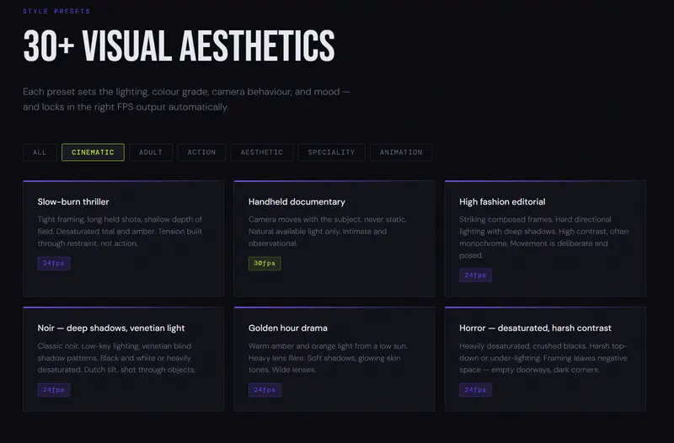Switch to the ADULT filter tab
Image resolution: width=674 pixels, height=443 pixels.
point(151,152)
